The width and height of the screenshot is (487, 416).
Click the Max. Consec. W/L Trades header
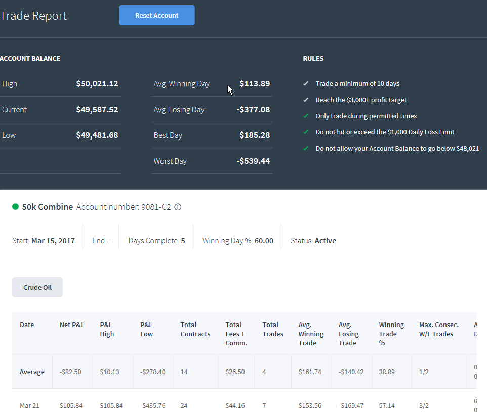click(x=439, y=330)
